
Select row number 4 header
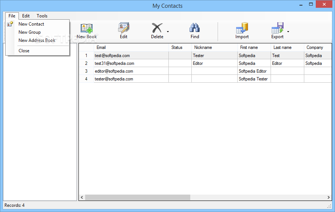(x=86, y=79)
